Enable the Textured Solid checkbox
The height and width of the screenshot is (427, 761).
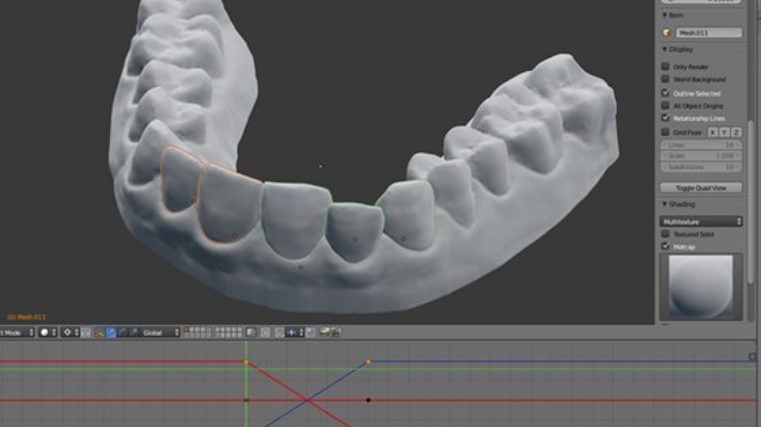(x=665, y=234)
